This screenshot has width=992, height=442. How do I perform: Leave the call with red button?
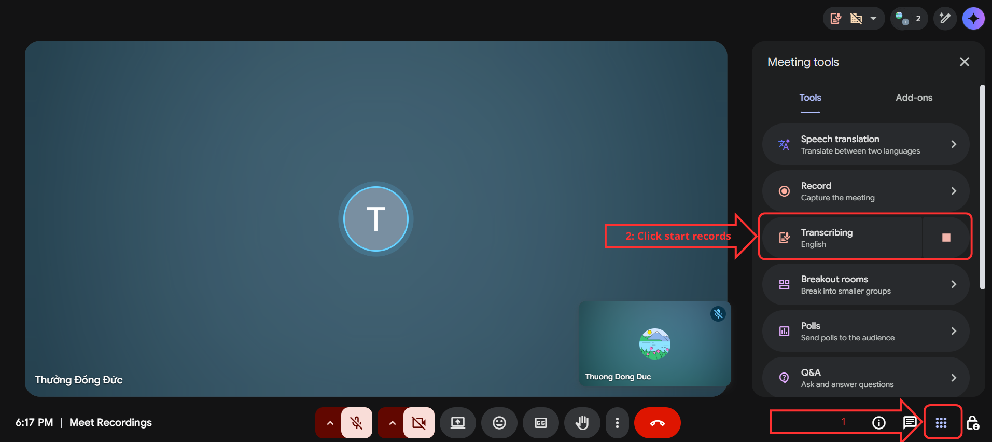pos(657,423)
